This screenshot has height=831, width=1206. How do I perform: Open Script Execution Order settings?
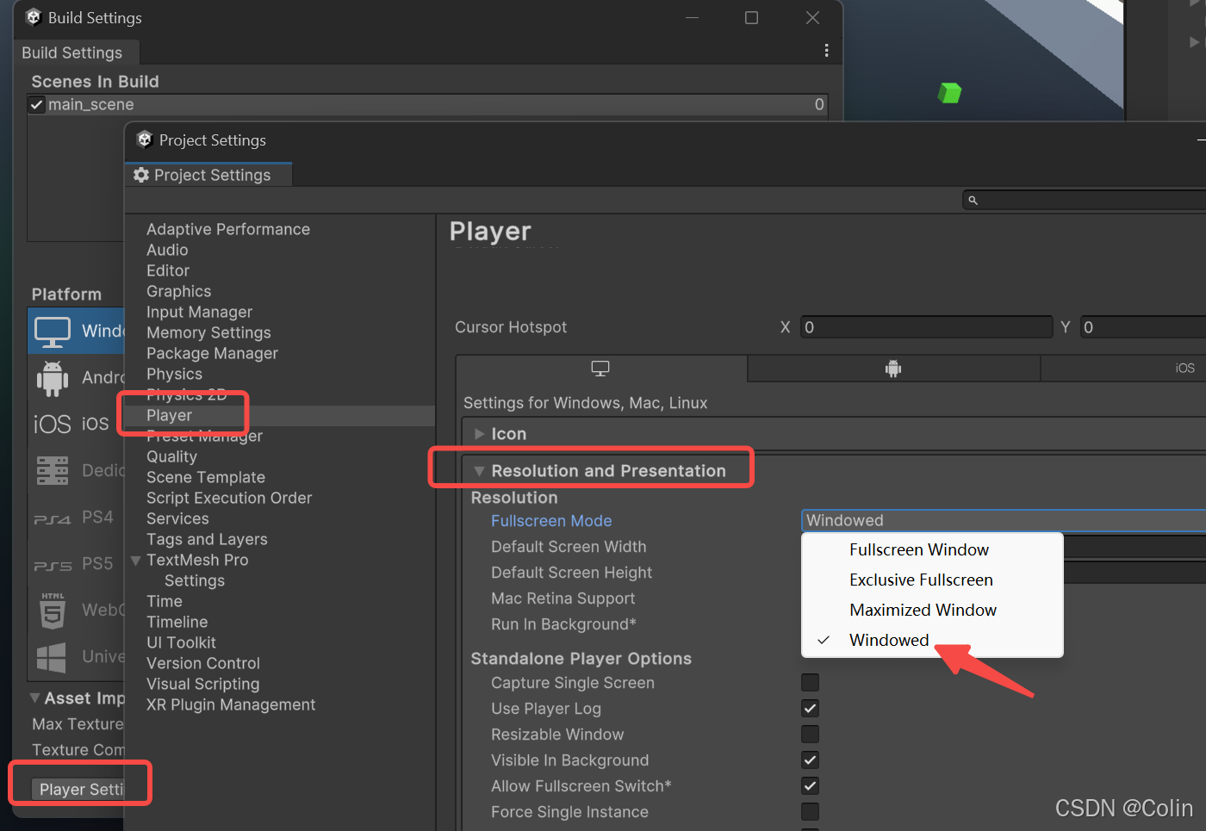[x=229, y=499]
